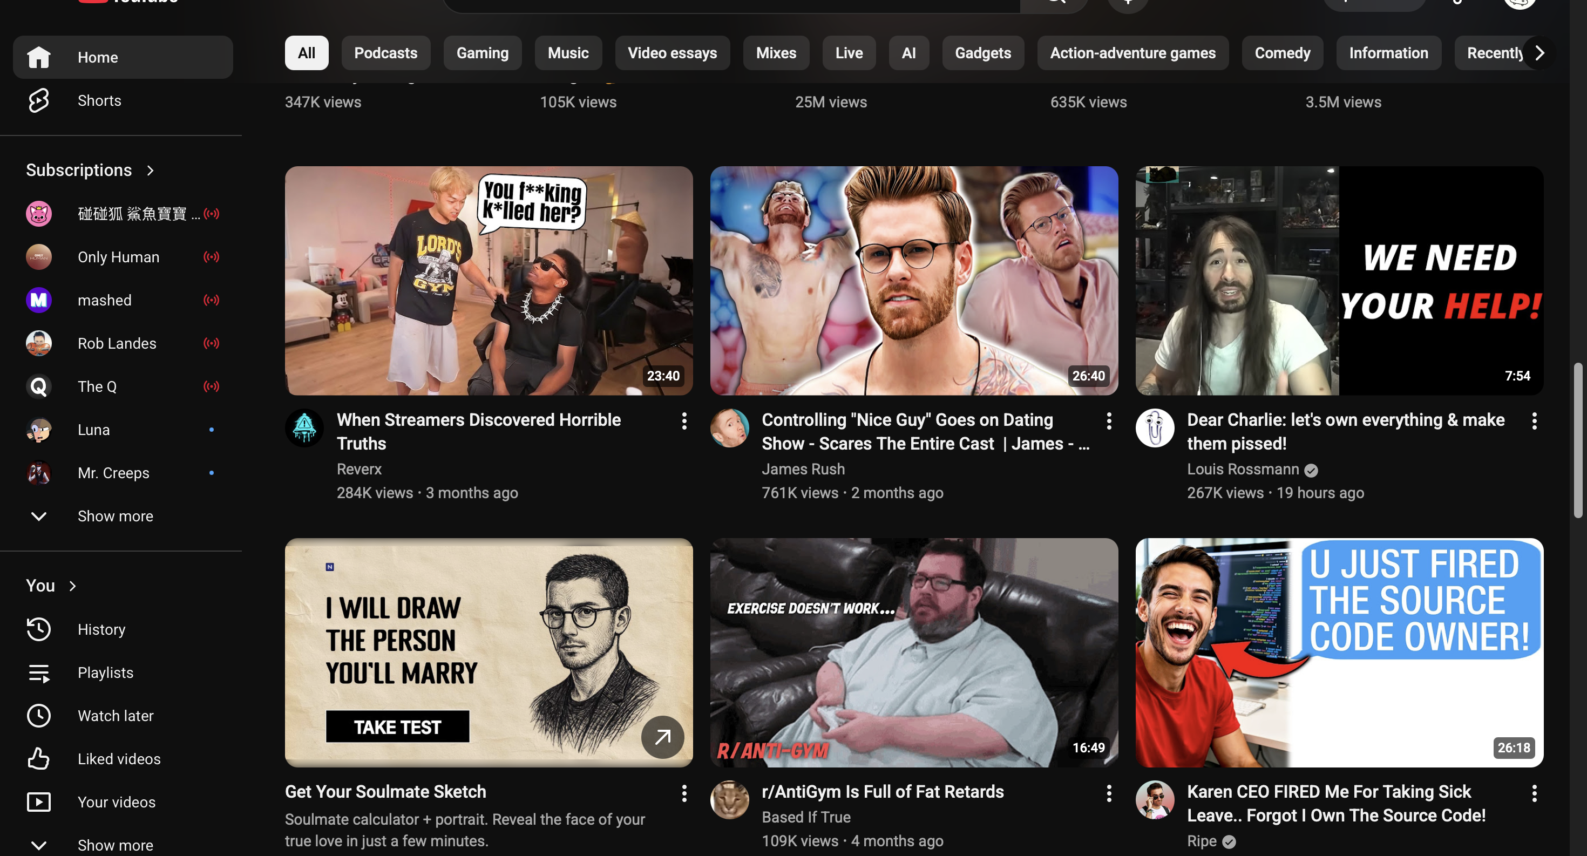Open options menu for Reverx video
The width and height of the screenshot is (1587, 856).
click(684, 421)
